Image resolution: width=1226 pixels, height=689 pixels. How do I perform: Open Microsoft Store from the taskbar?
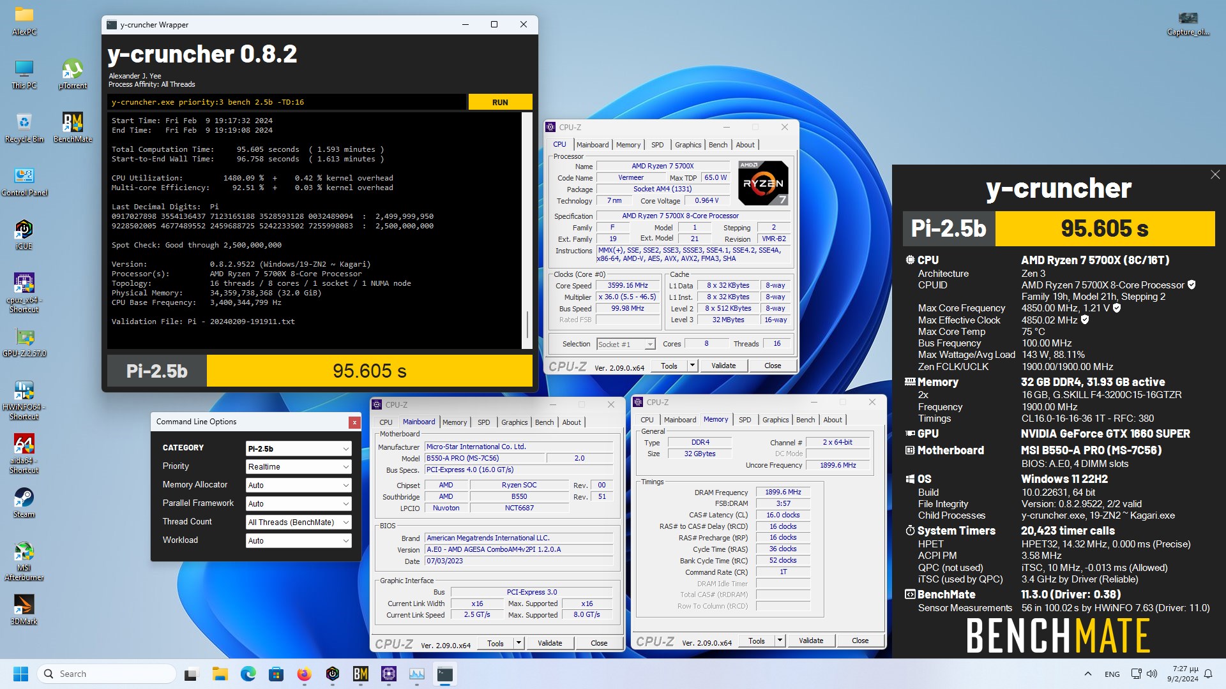click(x=276, y=674)
